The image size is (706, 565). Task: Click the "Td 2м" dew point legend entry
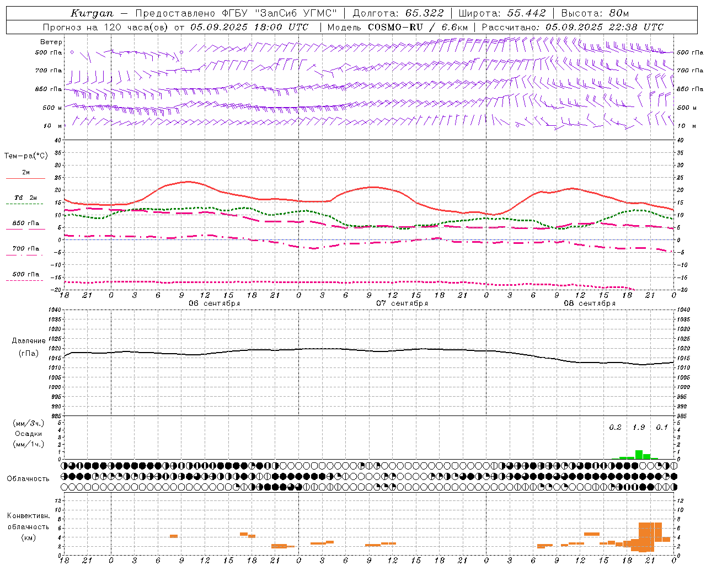coord(25,198)
